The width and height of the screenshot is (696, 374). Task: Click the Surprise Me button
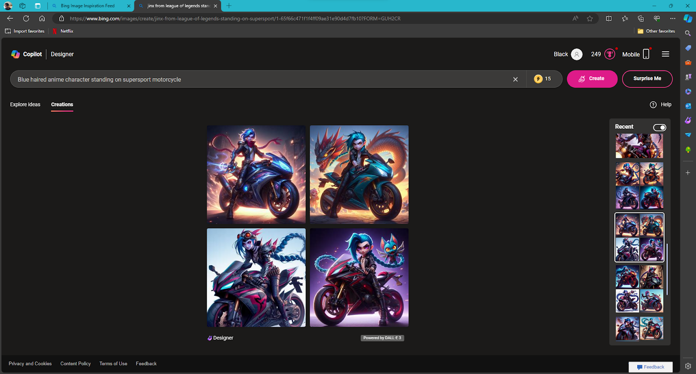647,79
